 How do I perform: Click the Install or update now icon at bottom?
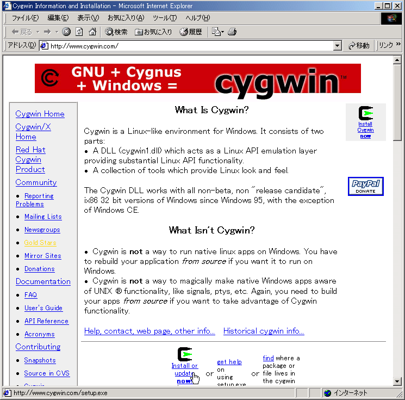[185, 354]
